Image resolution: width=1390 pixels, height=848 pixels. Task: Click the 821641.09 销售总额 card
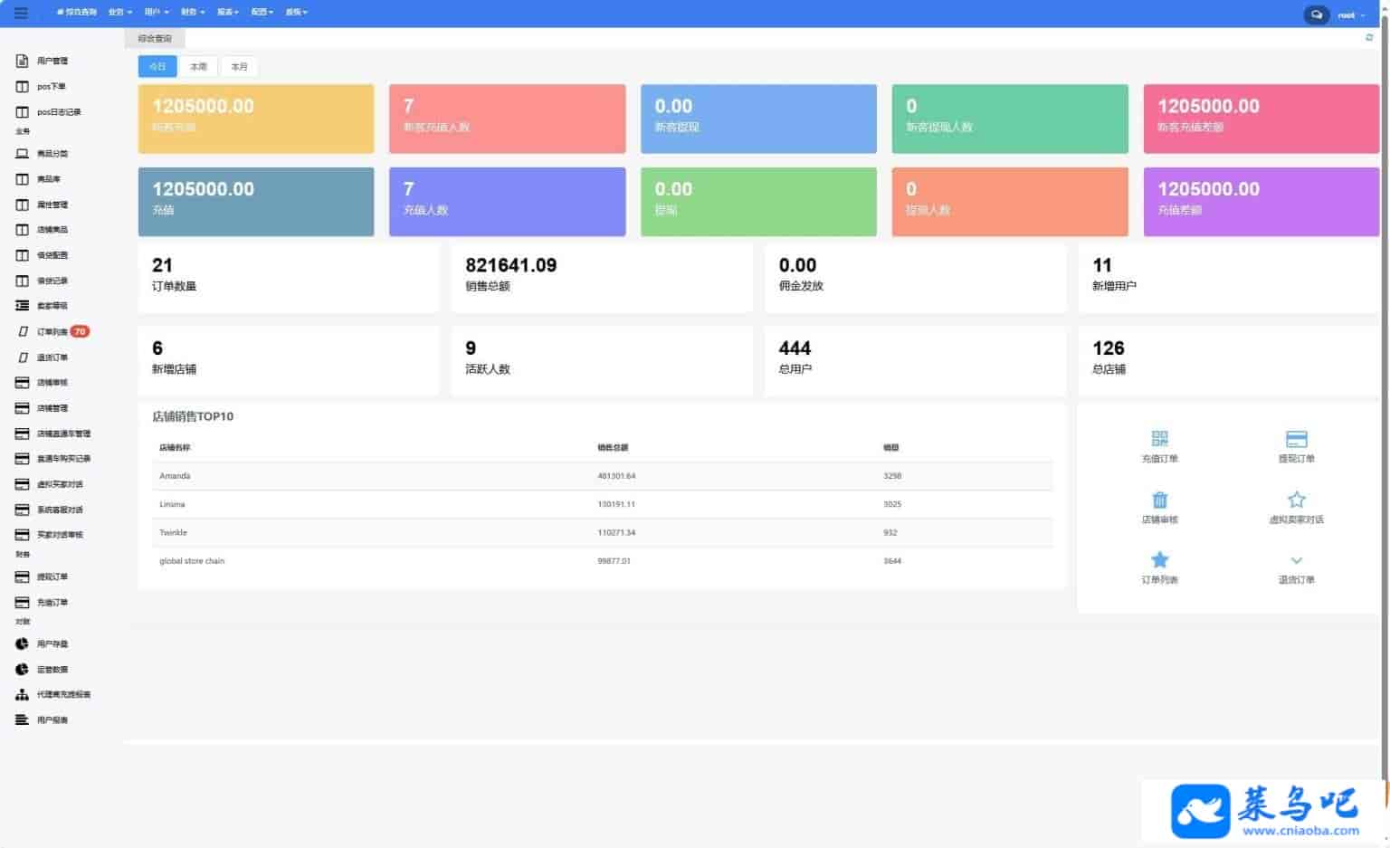click(602, 278)
